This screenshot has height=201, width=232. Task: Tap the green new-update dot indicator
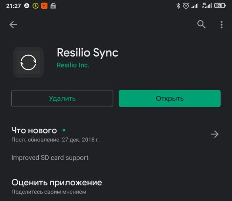click(64, 130)
